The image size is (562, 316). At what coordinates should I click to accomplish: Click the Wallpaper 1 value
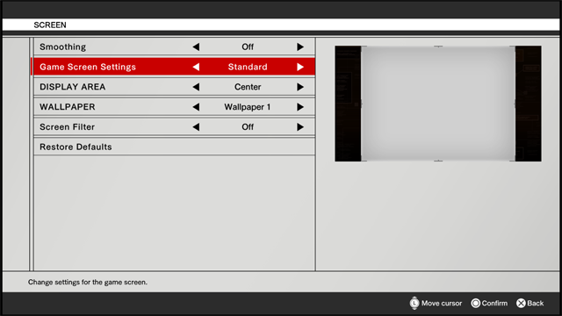pos(248,107)
